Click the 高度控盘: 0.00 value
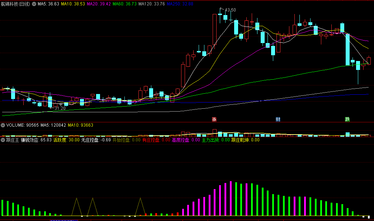Viewport: 374px width, 221px height. tap(186, 140)
